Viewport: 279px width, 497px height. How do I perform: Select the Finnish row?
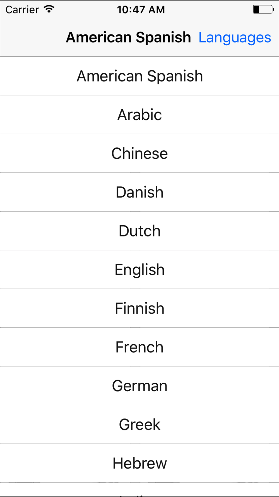(x=139, y=308)
